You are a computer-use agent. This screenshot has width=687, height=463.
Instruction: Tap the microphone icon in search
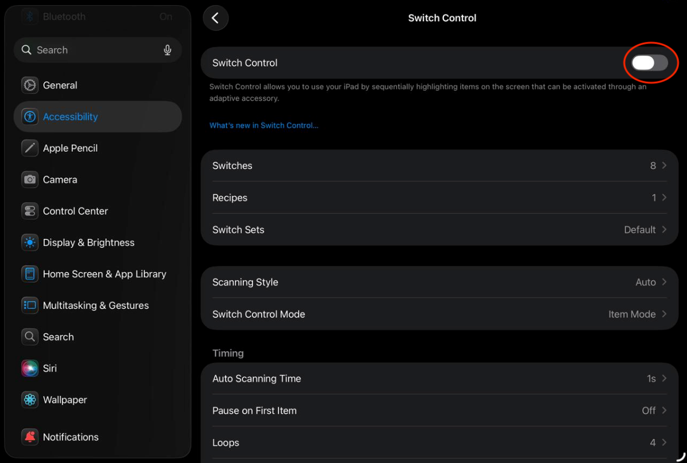click(167, 50)
